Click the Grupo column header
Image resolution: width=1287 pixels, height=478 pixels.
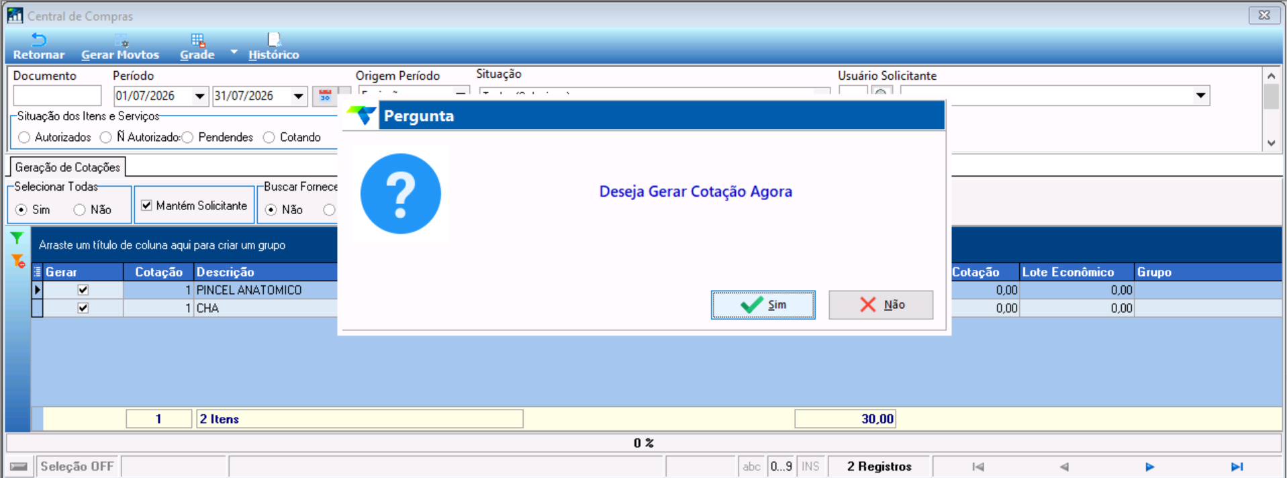pos(1208,272)
